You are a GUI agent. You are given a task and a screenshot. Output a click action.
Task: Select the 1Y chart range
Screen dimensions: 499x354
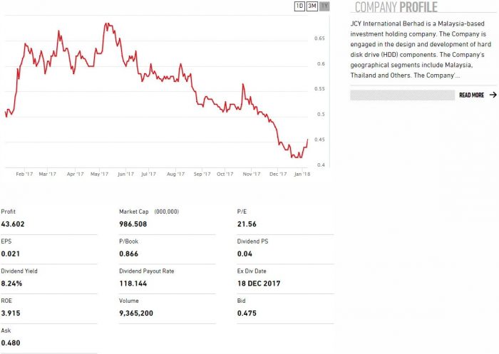click(x=325, y=6)
